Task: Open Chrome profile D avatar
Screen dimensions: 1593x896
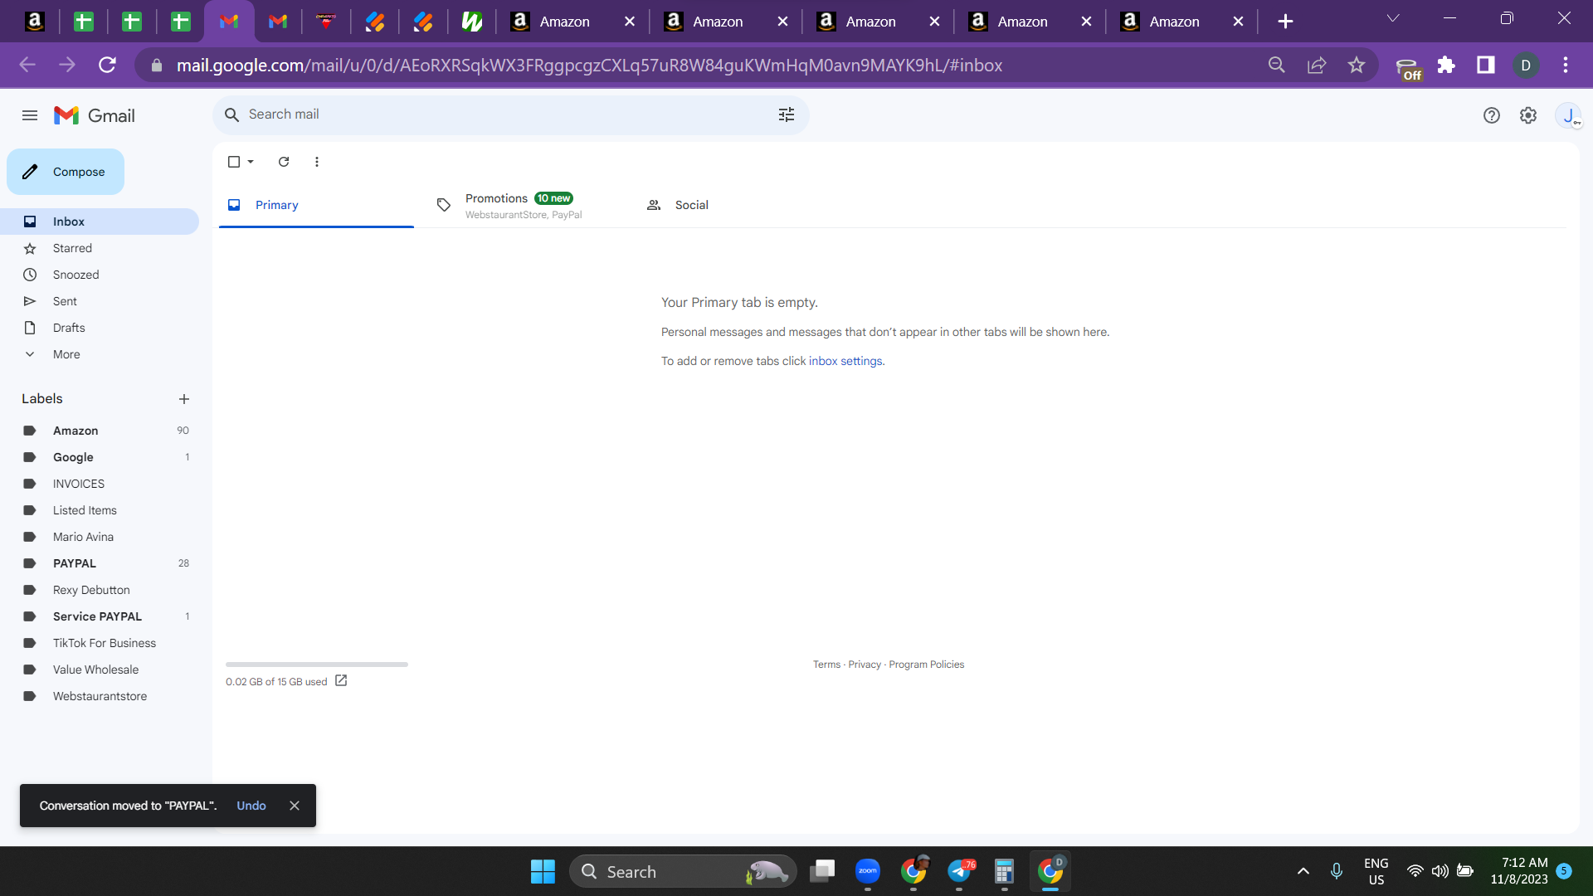Action: (1526, 65)
